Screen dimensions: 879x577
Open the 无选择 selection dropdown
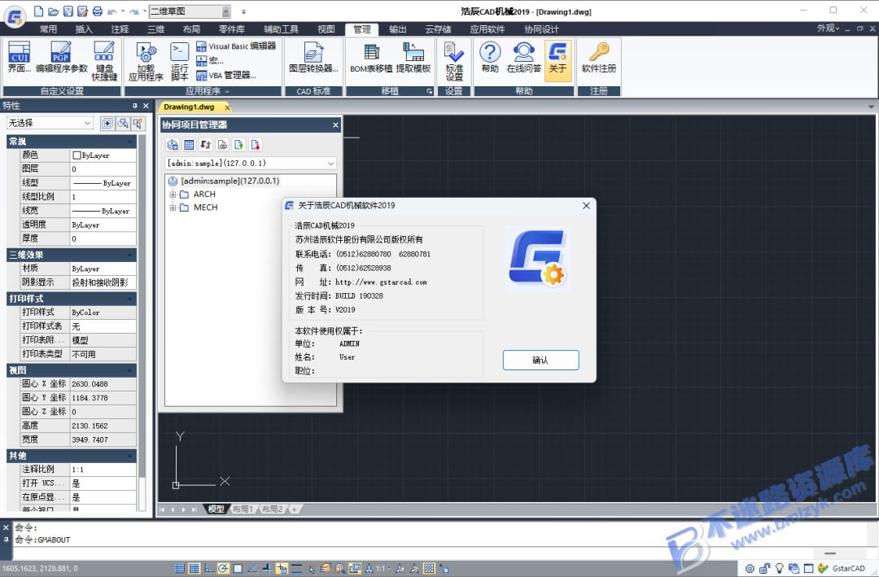[x=50, y=123]
